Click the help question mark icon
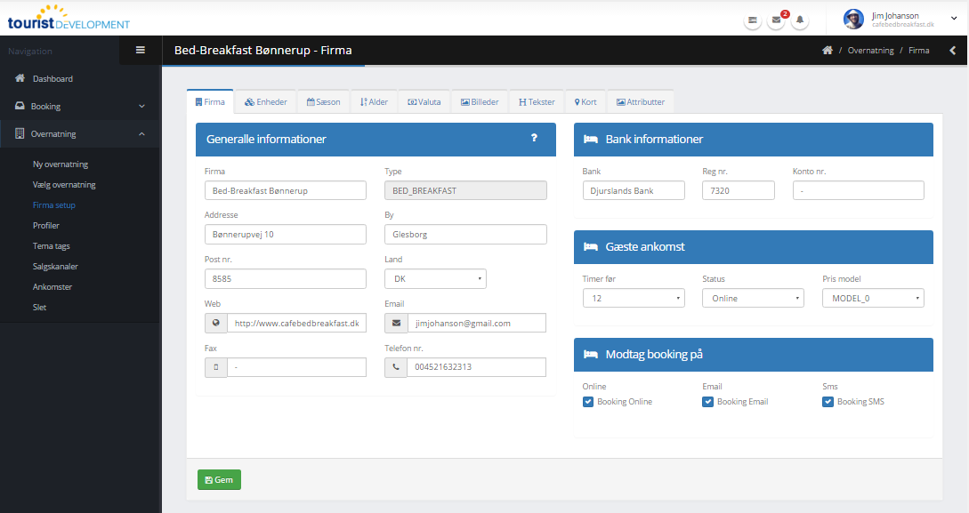 point(534,138)
